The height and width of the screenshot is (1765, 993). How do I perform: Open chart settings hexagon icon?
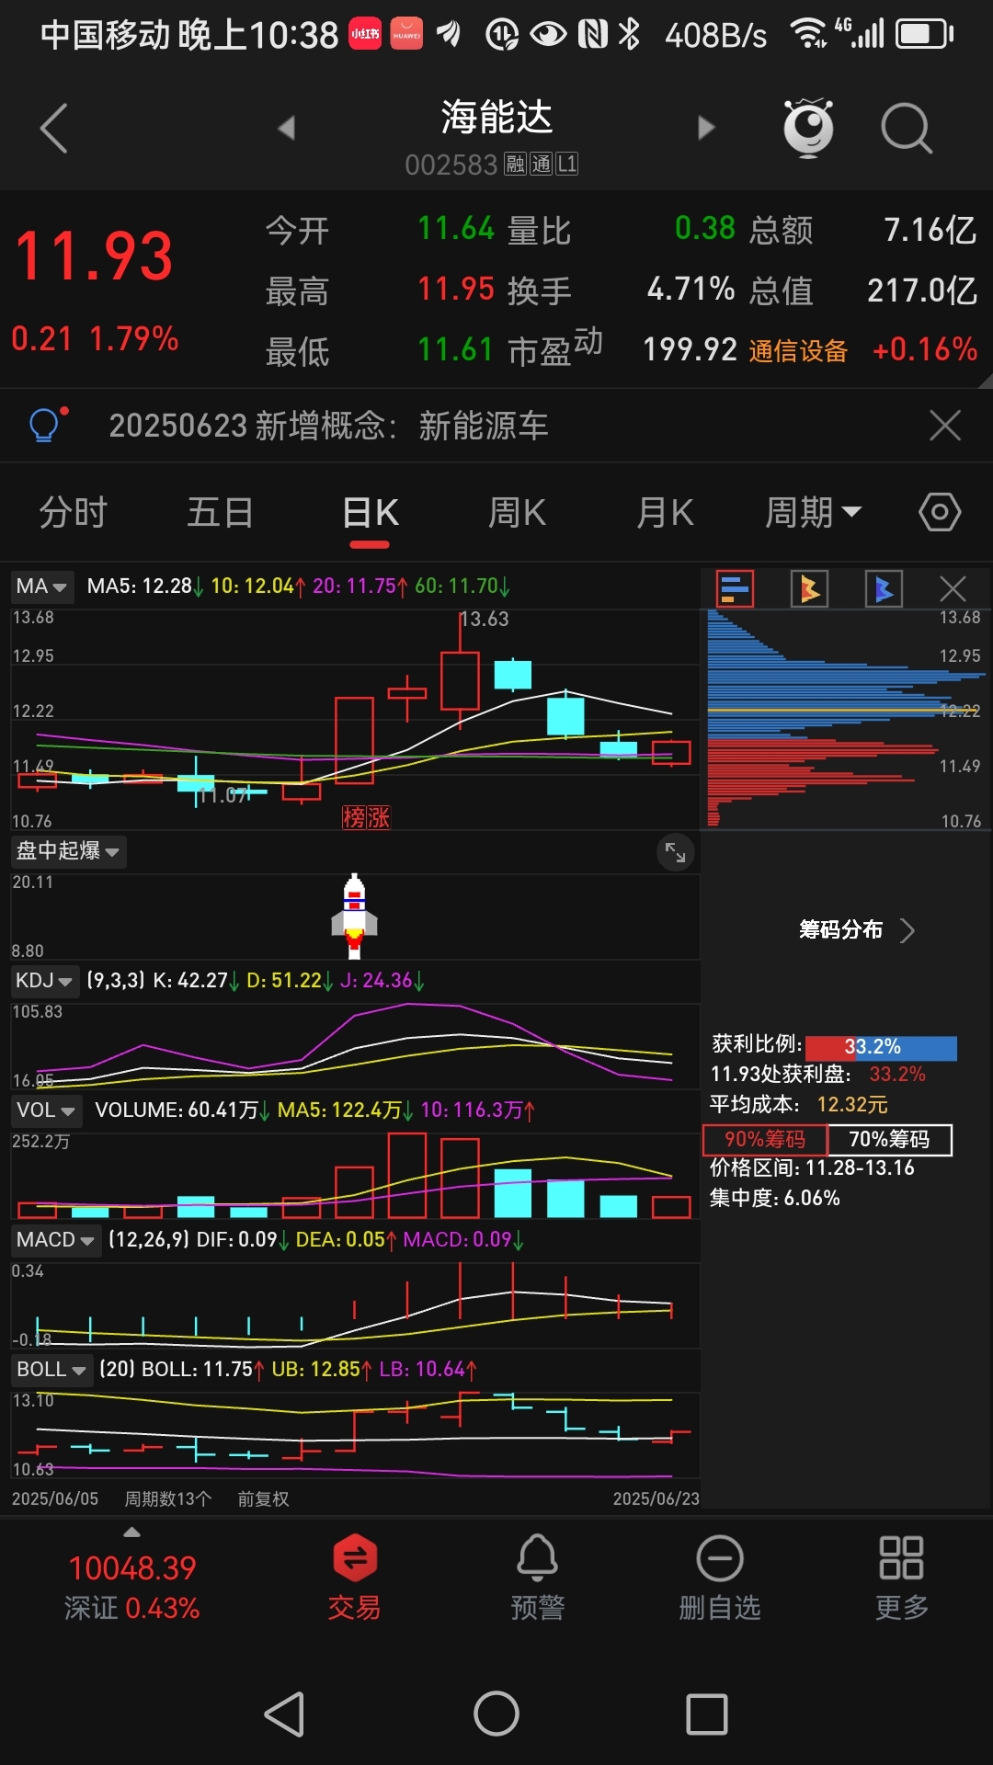(940, 512)
